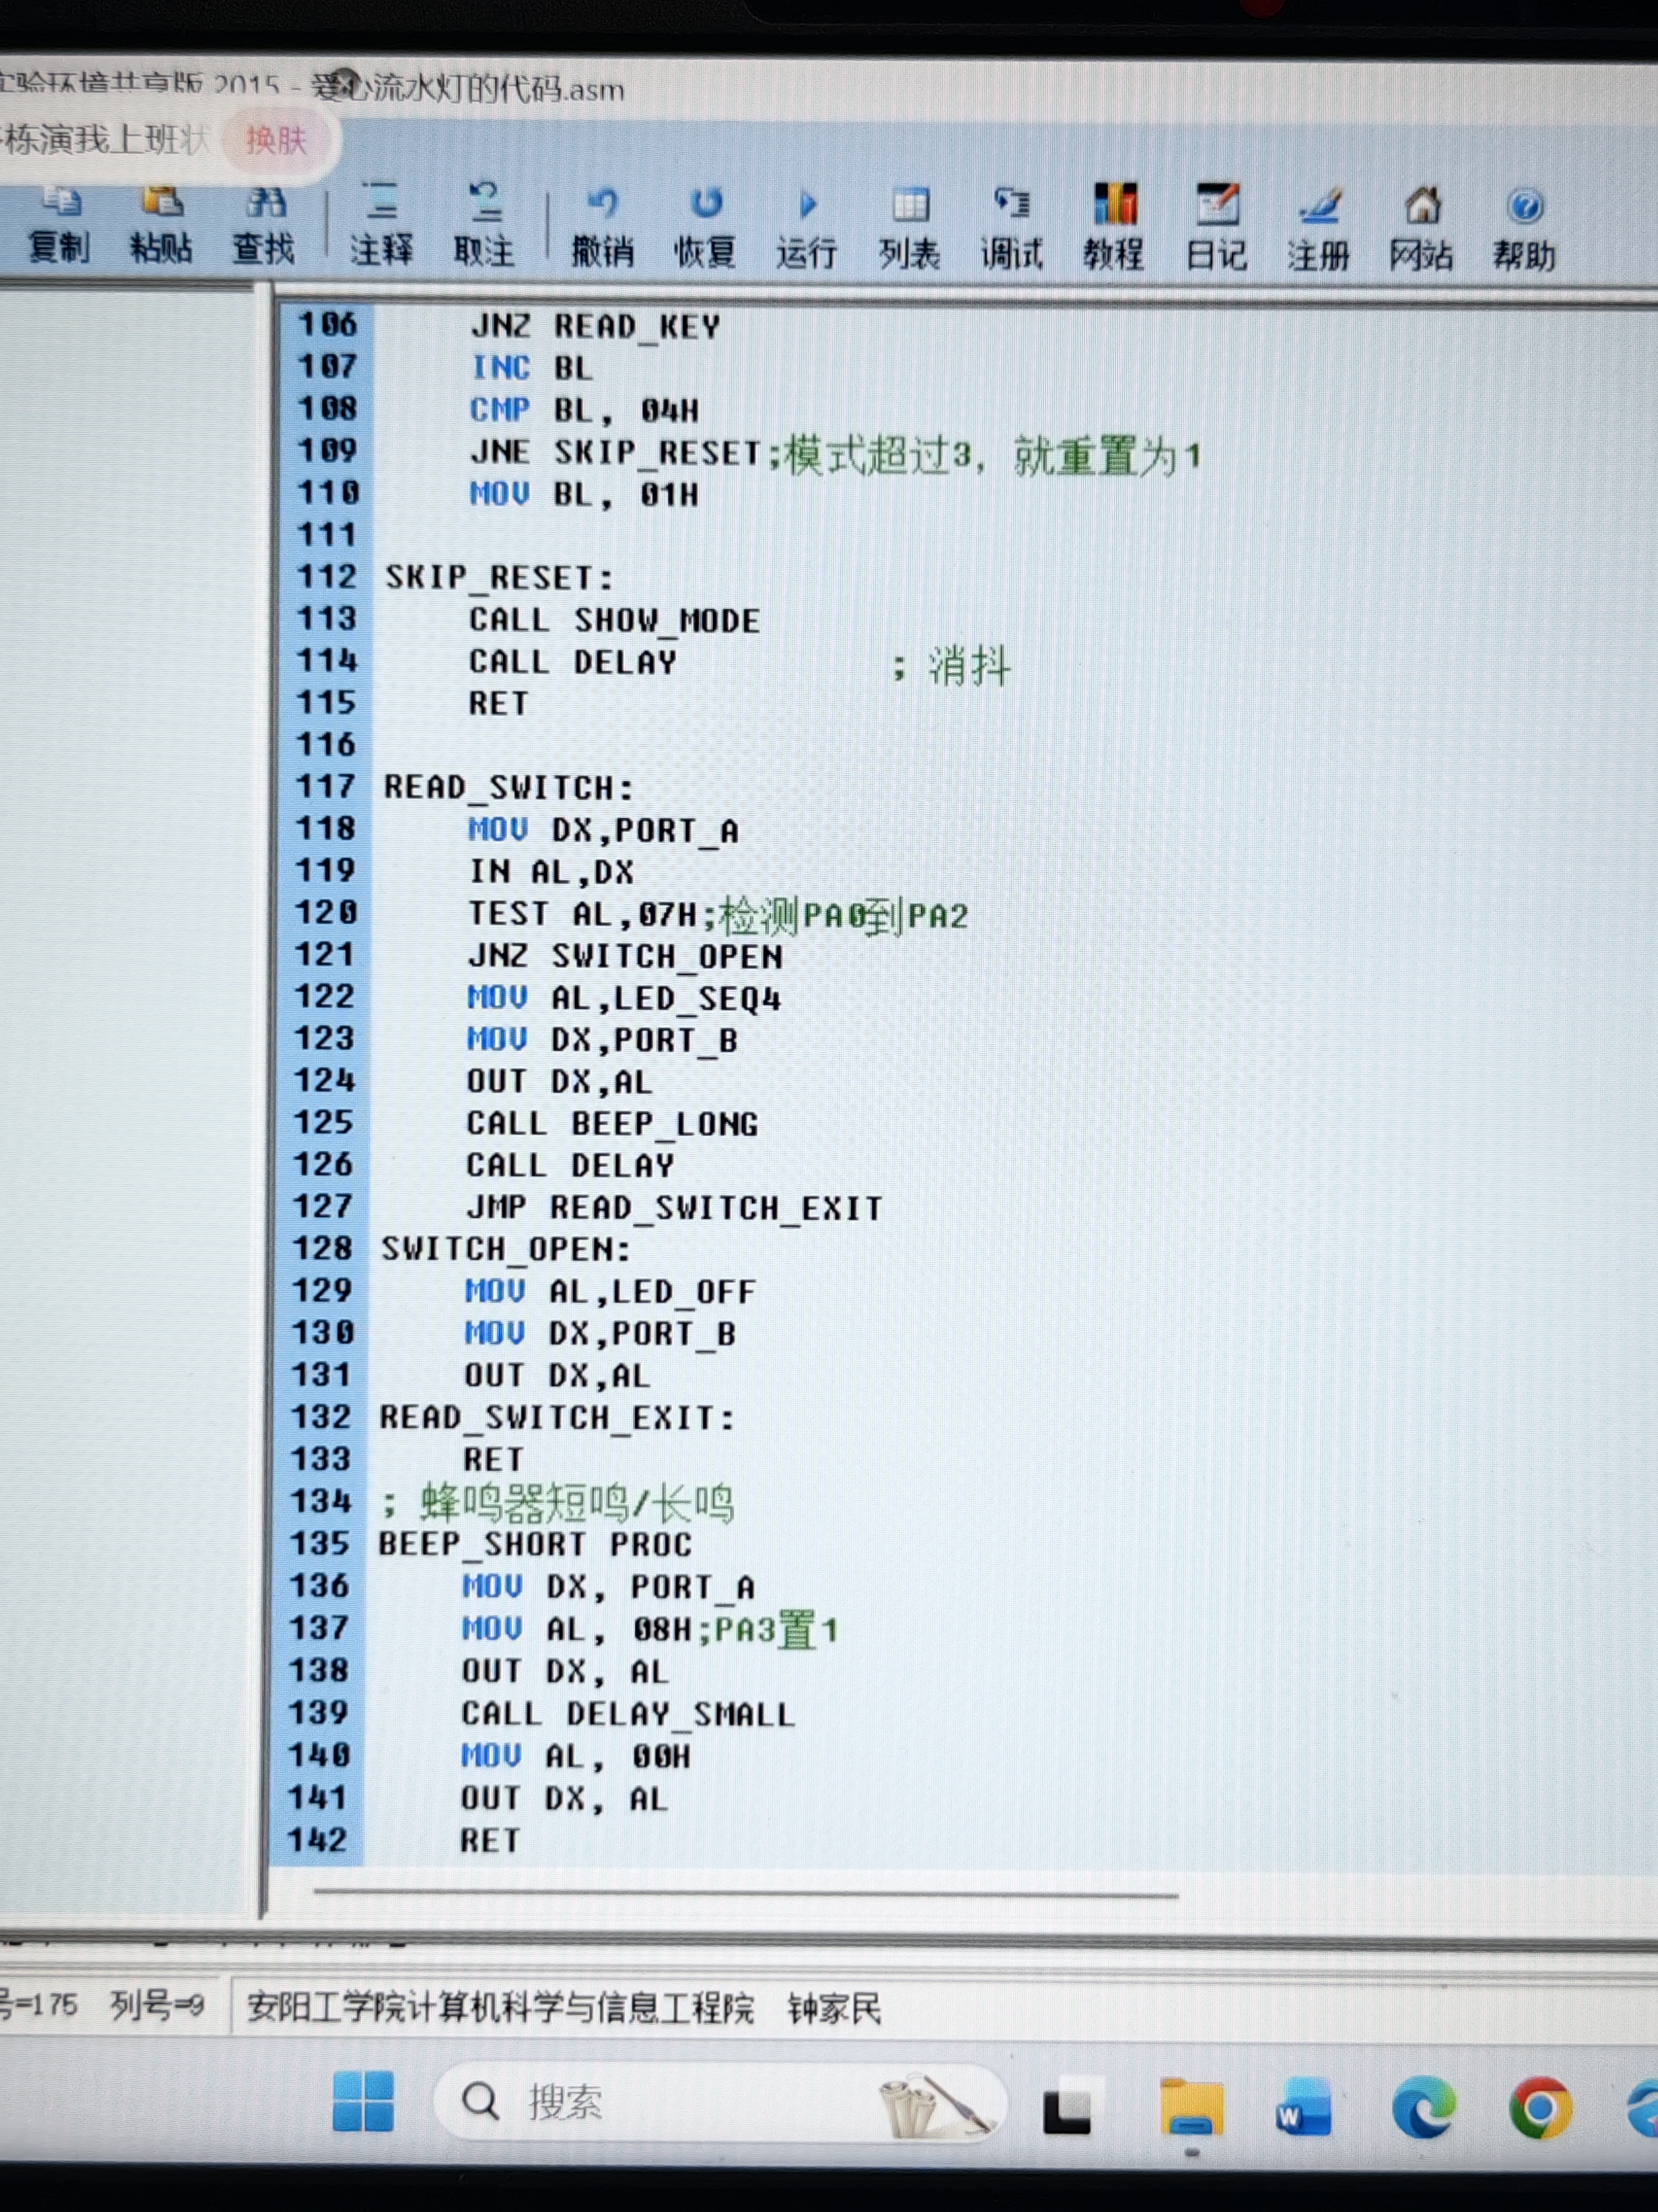The width and height of the screenshot is (1658, 2212).
Task: Click the 换肤 skin change button
Action: coord(276,140)
